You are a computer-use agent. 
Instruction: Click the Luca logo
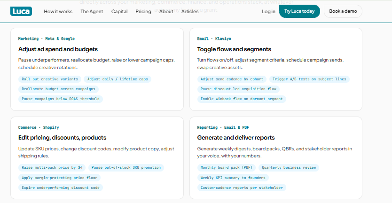[x=21, y=11]
